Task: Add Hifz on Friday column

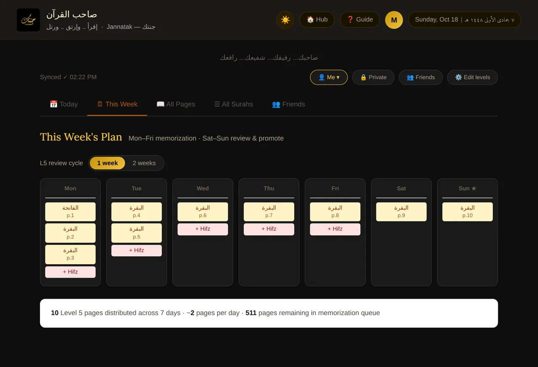Action: [x=335, y=229]
